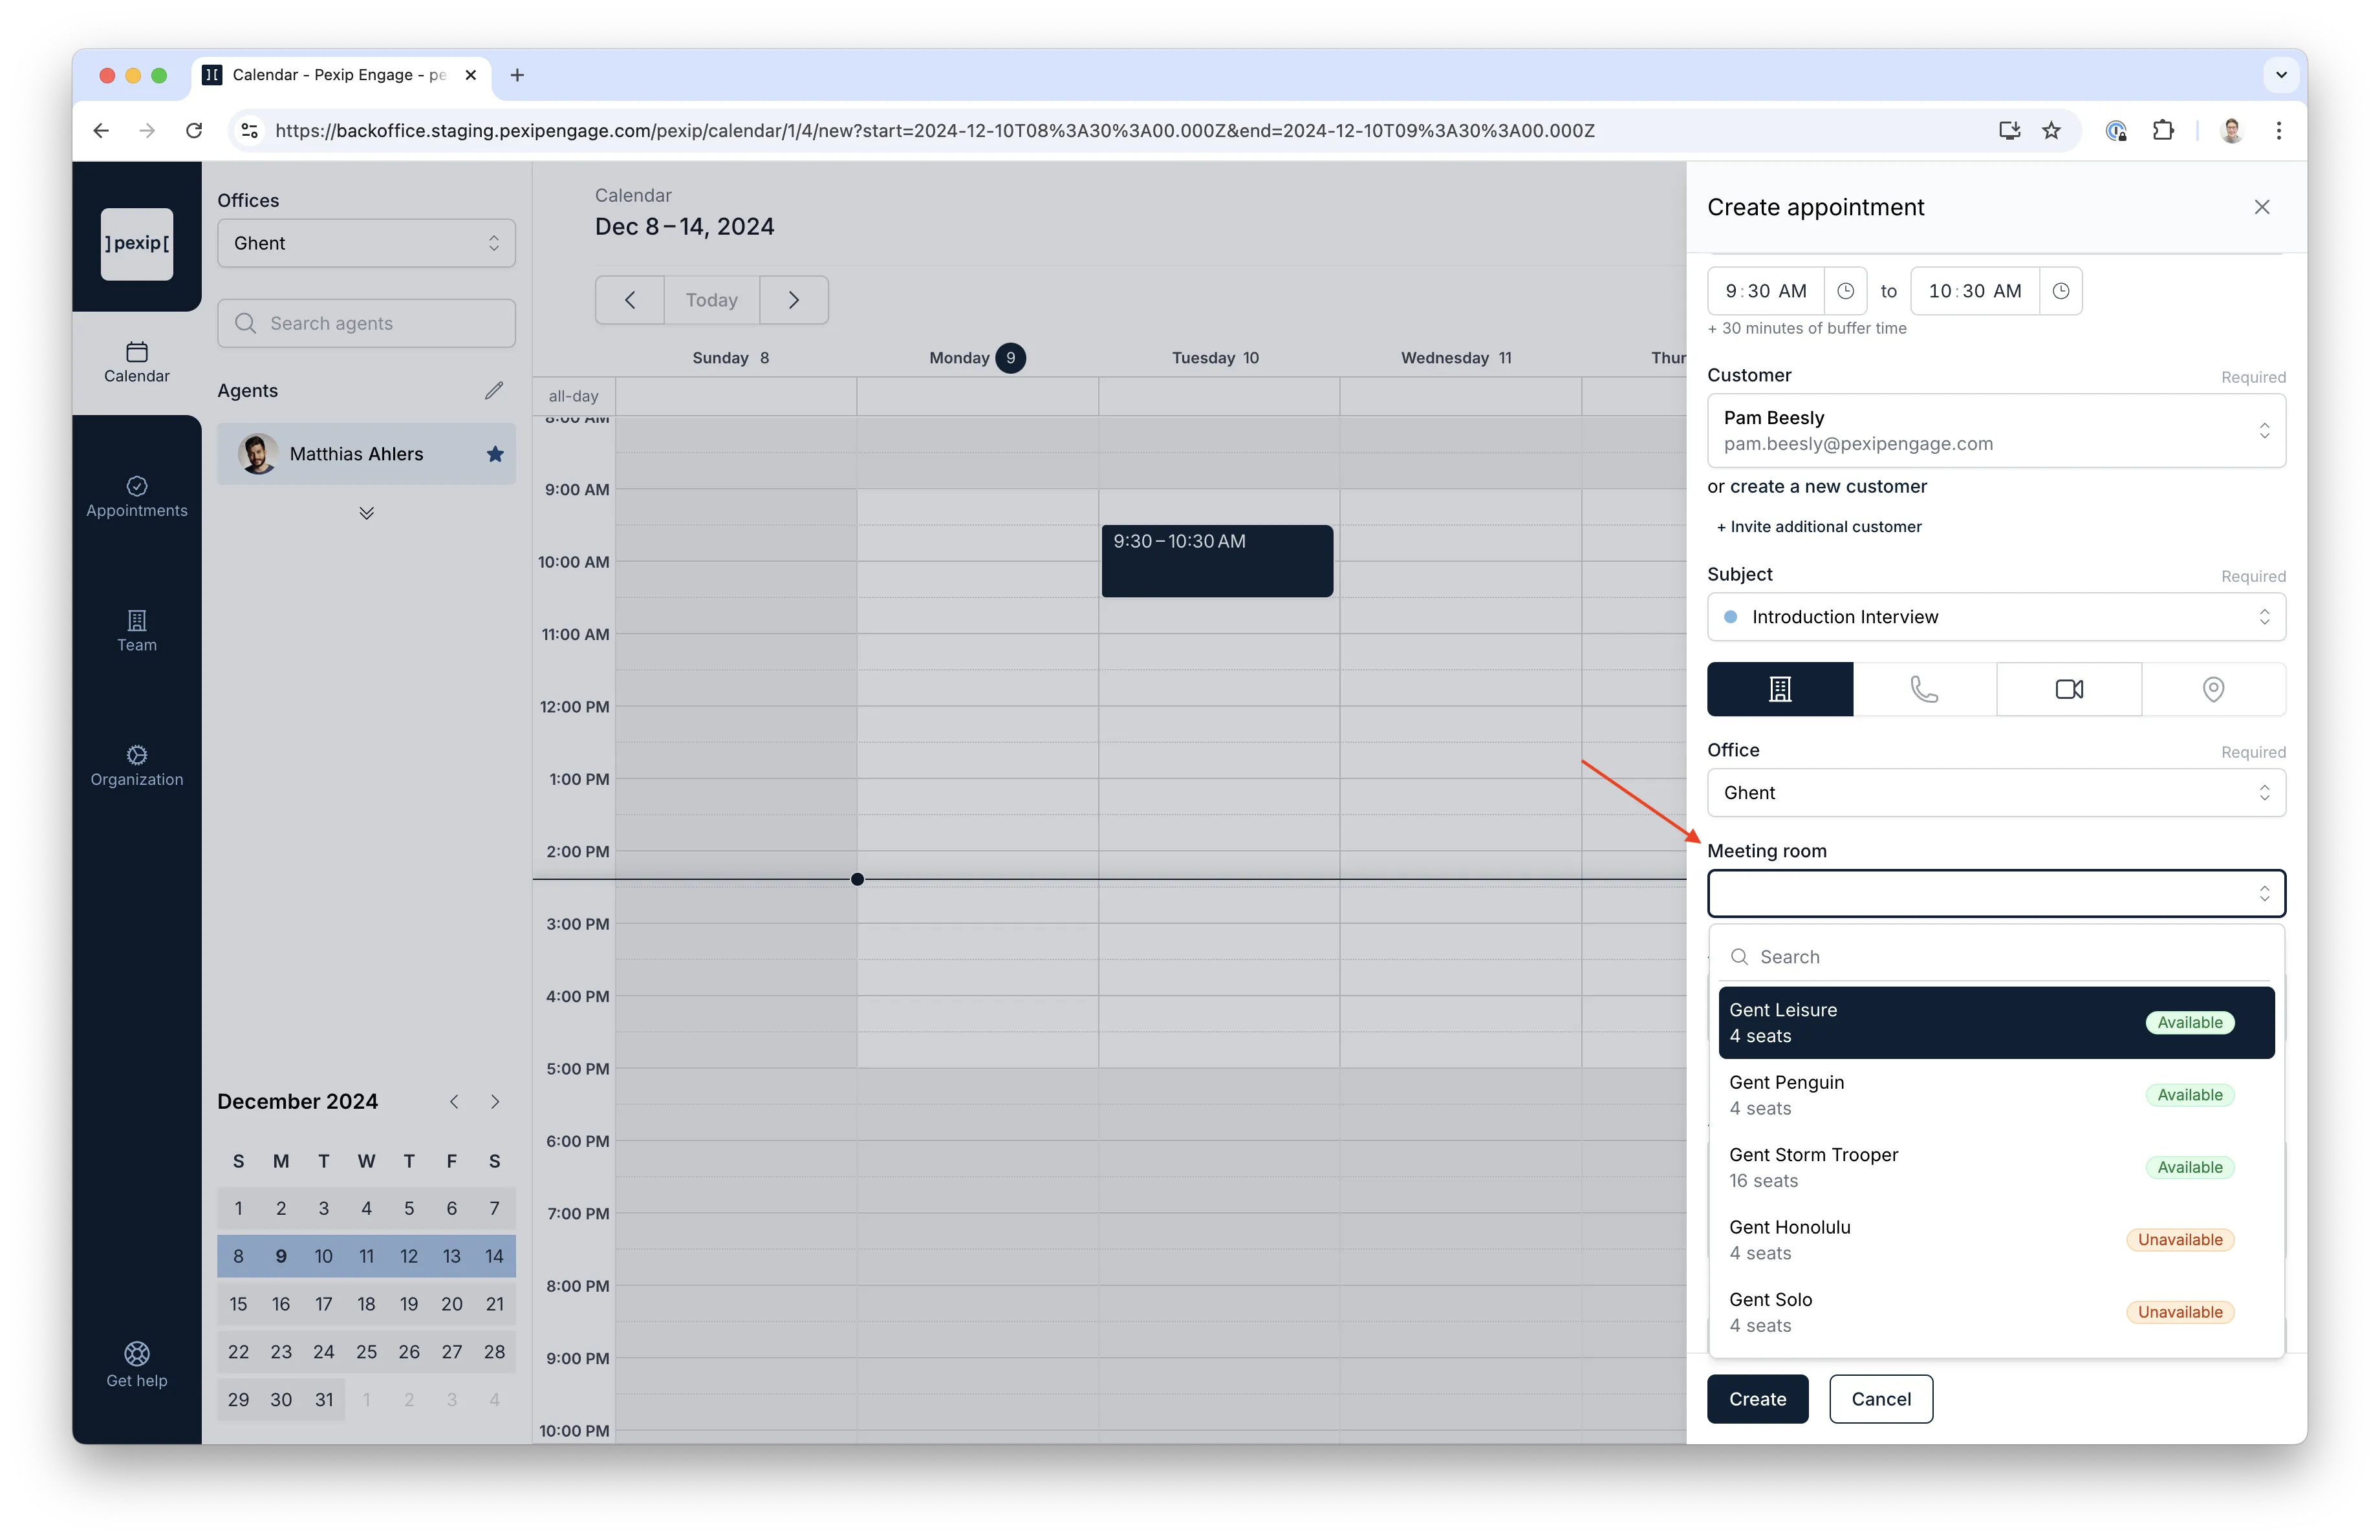Go to the Organization section

pos(137,765)
